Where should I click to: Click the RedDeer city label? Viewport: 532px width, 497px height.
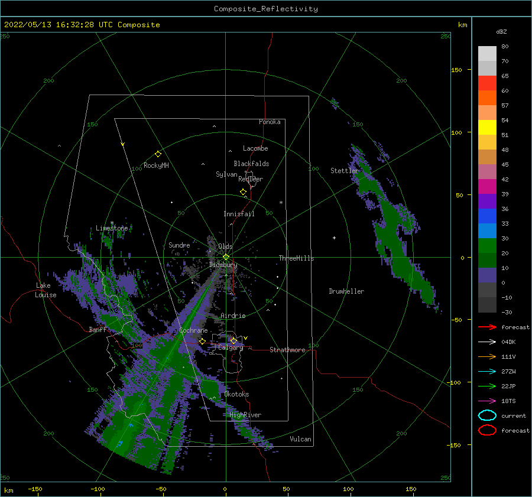point(251,179)
